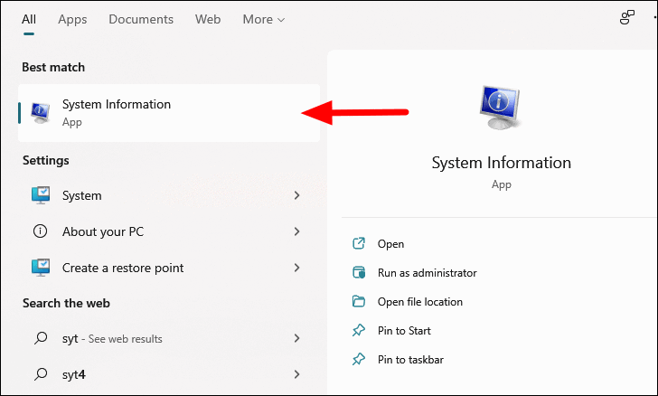The height and width of the screenshot is (396, 658).
Task: Expand the System settings chevron
Action: pyautogui.click(x=296, y=195)
